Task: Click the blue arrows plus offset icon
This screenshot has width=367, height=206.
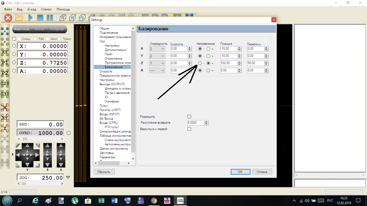Action: pos(5,31)
